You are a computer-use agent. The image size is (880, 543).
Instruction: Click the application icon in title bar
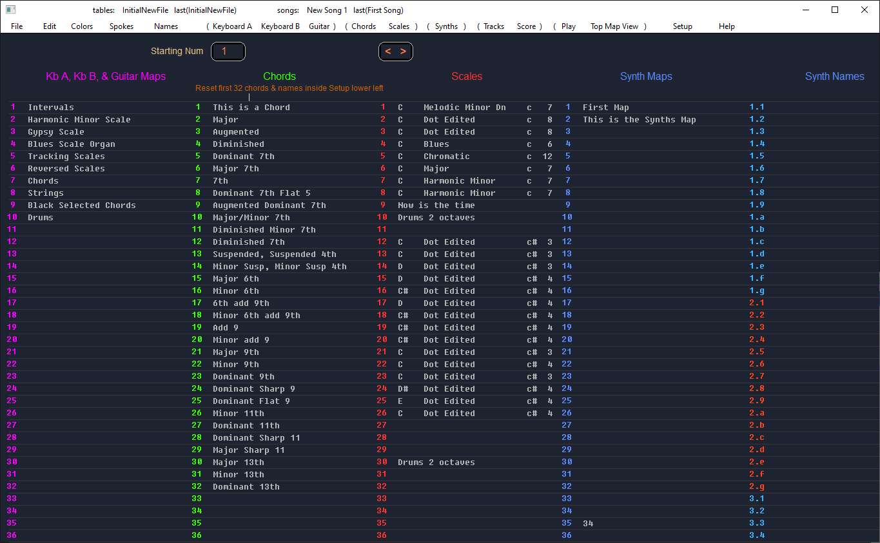point(10,10)
